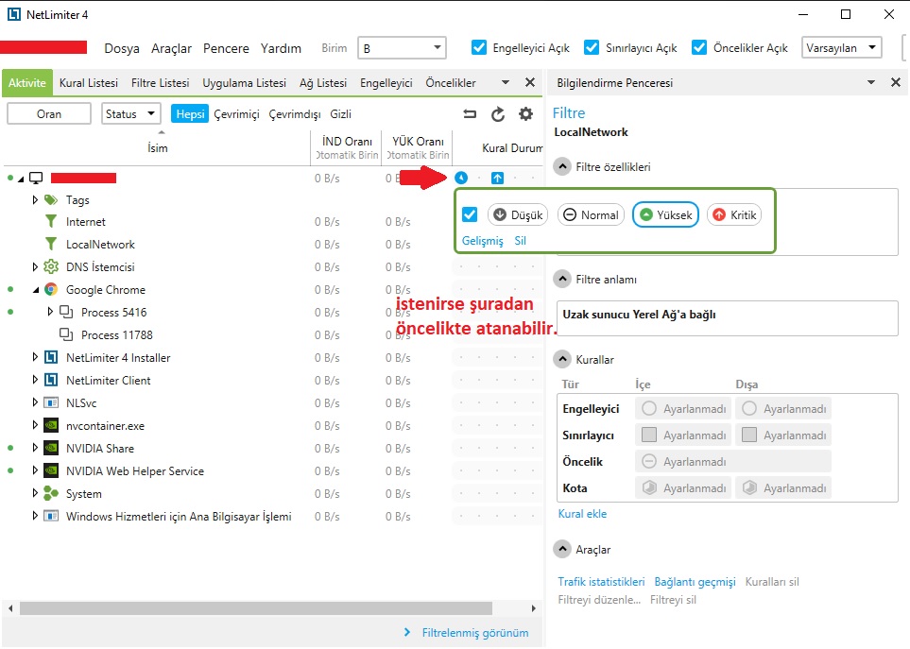Click the scrollbar left arrow
Image resolution: width=910 pixels, height=649 pixels.
10,608
